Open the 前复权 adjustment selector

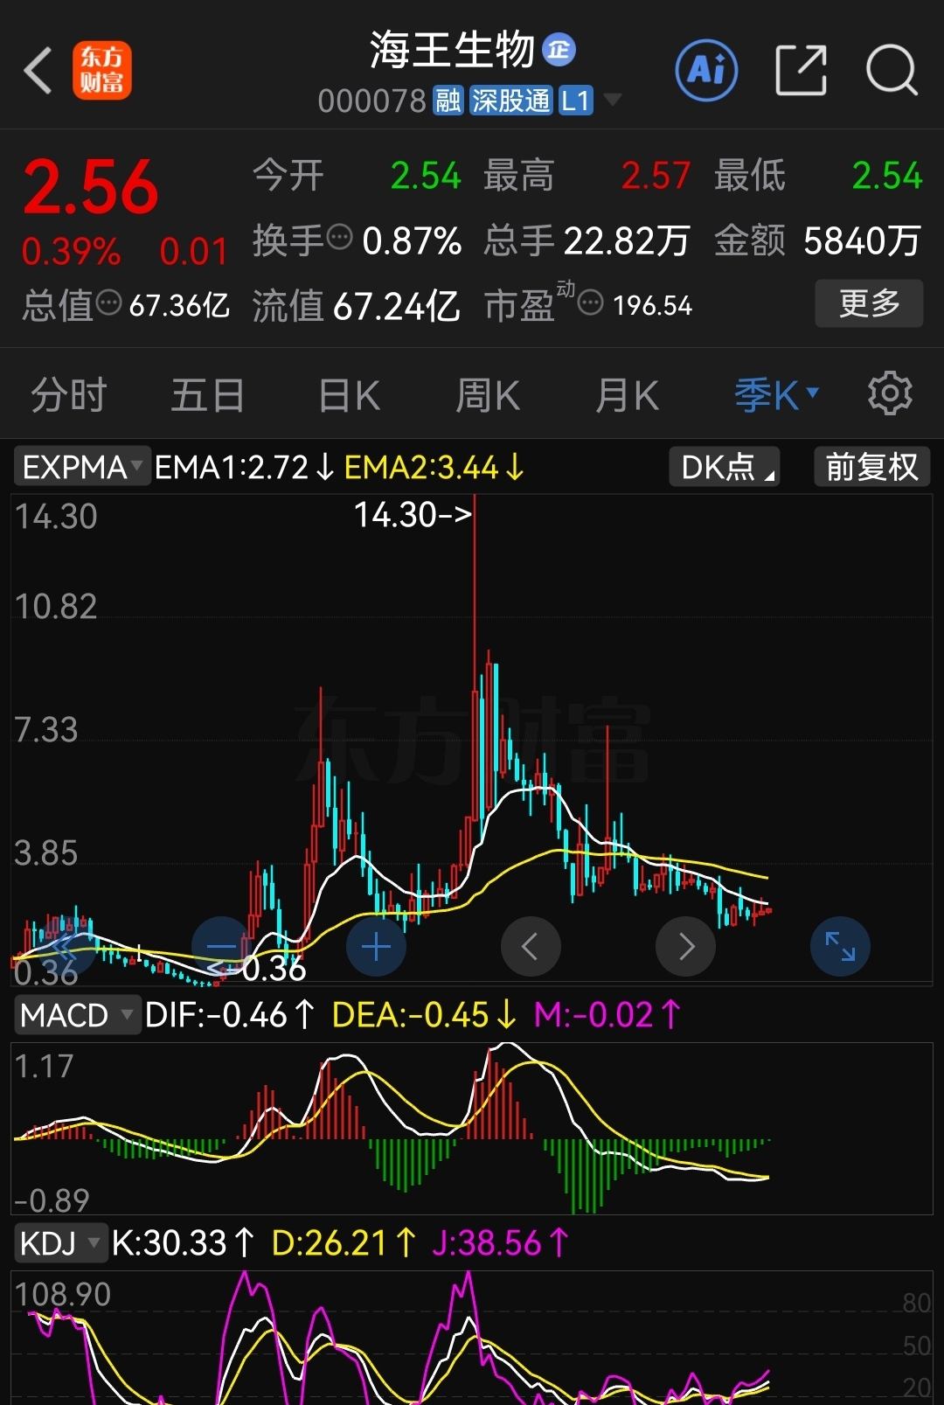(x=871, y=467)
